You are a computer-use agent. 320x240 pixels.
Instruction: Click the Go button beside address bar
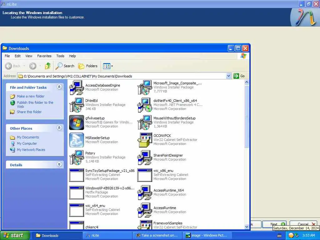point(239,76)
